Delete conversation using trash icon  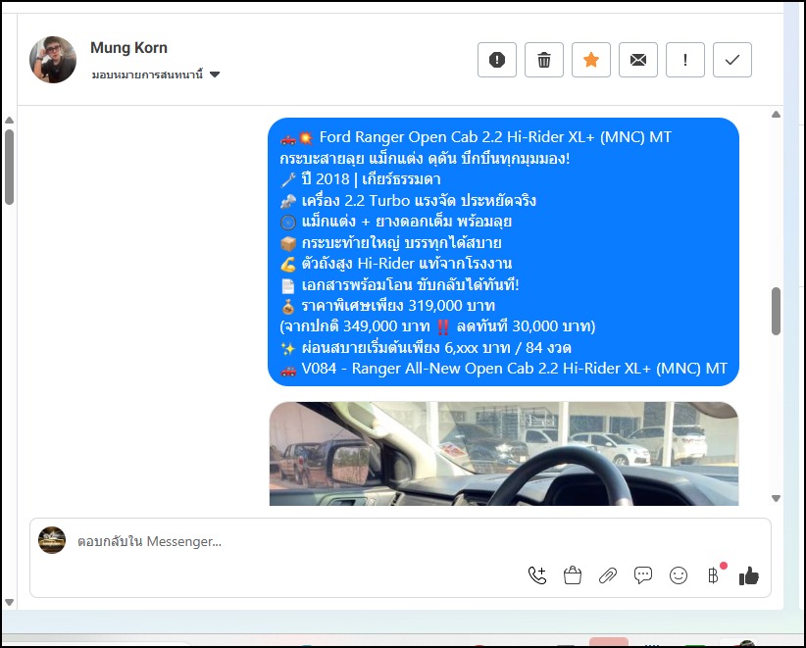click(x=544, y=60)
